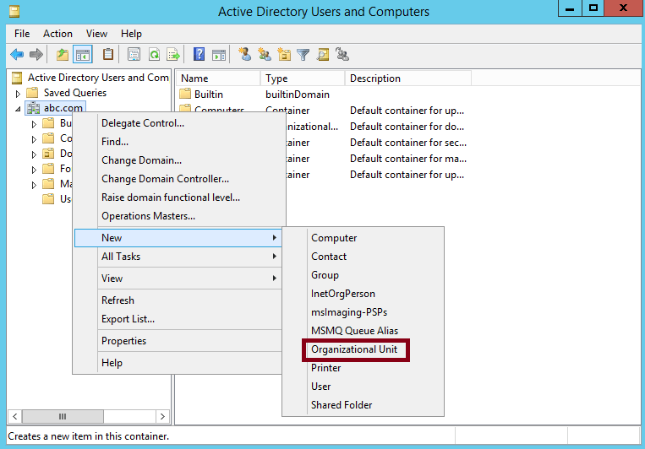645x449 pixels.
Task: Open Properties via the toolbar sheet icon
Action: (x=134, y=54)
